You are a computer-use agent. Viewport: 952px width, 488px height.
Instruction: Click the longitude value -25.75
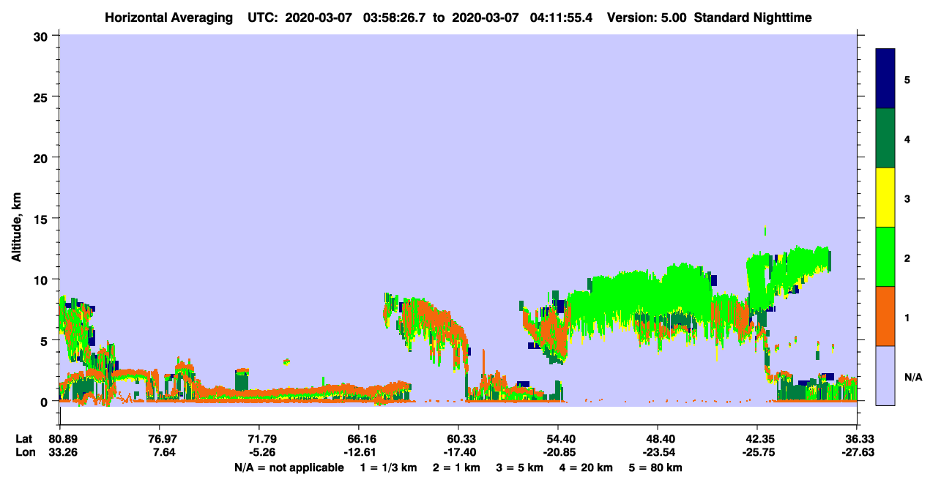[x=757, y=453]
